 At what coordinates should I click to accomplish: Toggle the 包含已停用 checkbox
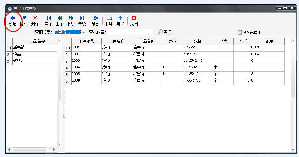tap(240, 33)
